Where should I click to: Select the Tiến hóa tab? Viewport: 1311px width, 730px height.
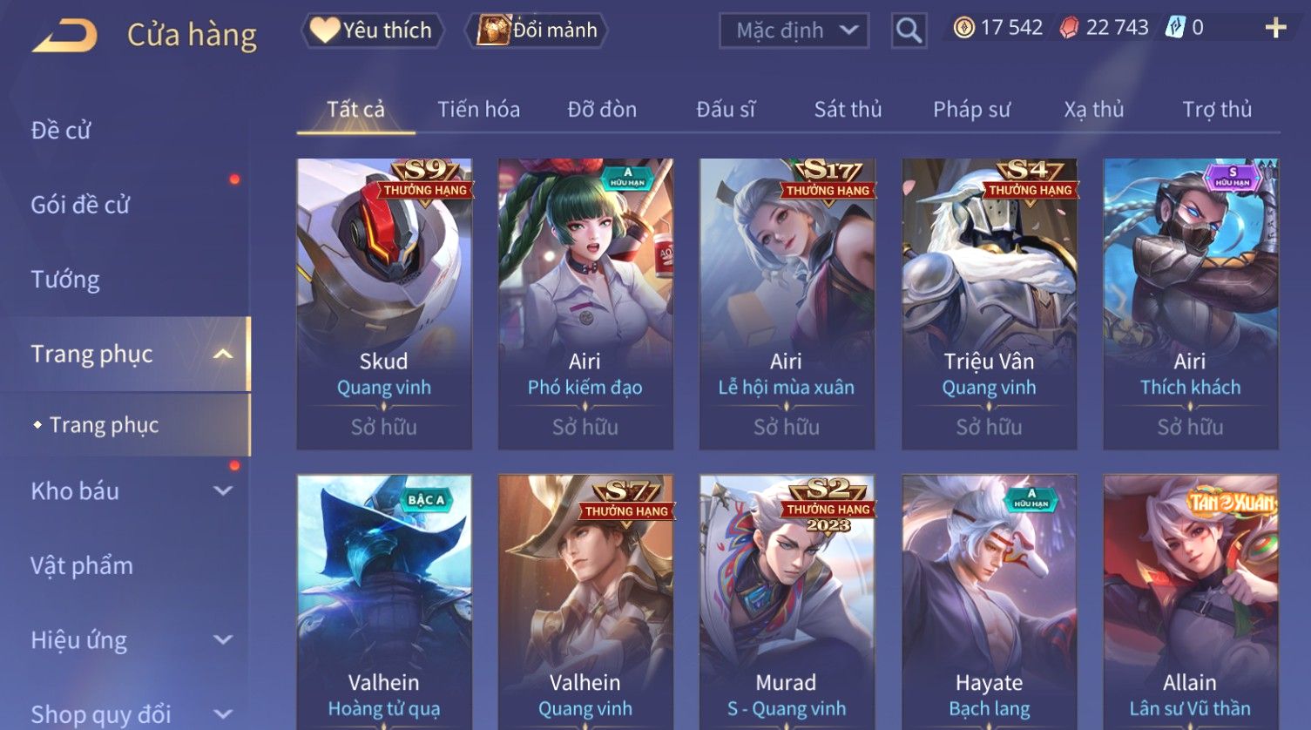pyautogui.click(x=478, y=109)
